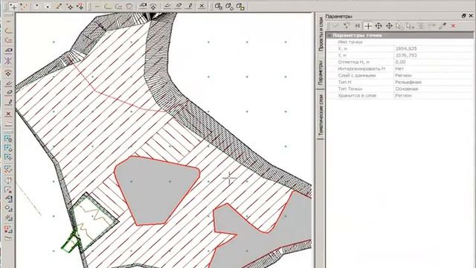Open the Тип Точки value Основная
476x268 pixels.
[x=434, y=89]
